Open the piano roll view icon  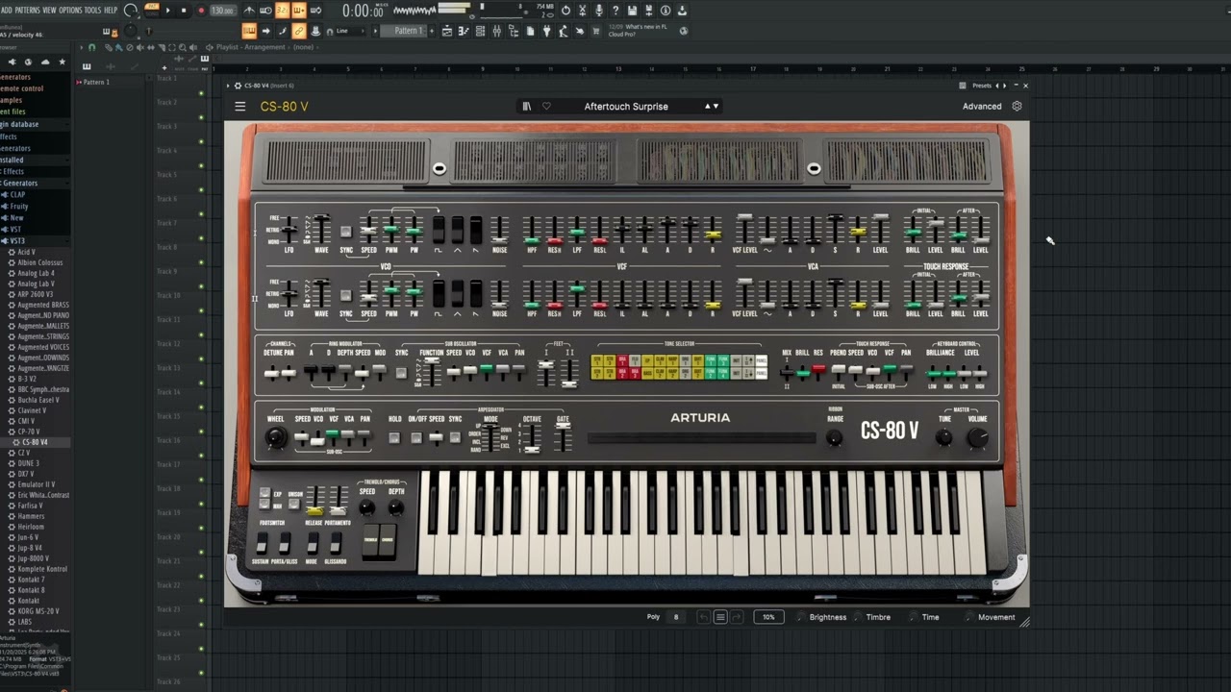[465, 31]
